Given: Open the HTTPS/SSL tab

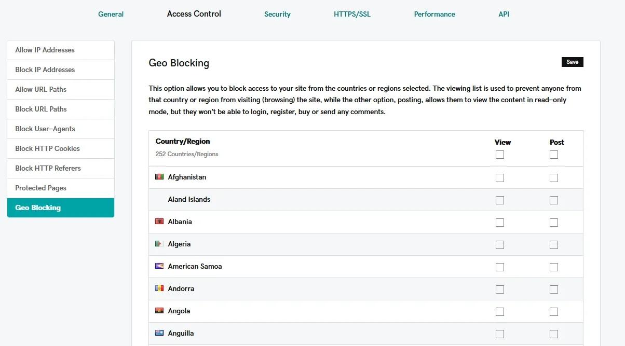Looking at the screenshot, I should [x=352, y=14].
